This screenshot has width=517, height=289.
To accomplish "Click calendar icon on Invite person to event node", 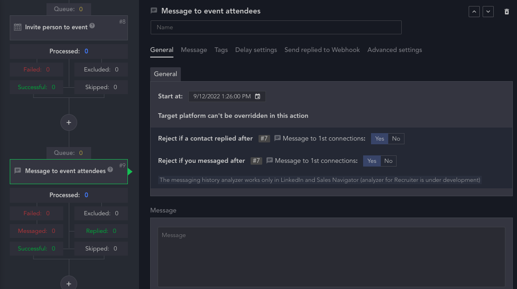I will coord(18,27).
